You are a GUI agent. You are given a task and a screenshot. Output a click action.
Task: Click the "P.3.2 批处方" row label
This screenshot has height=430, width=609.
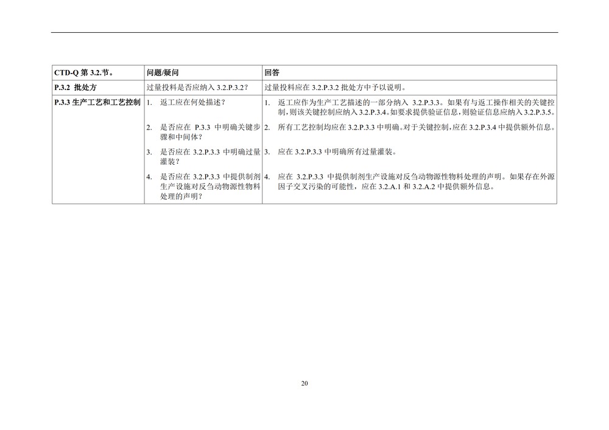coord(76,88)
